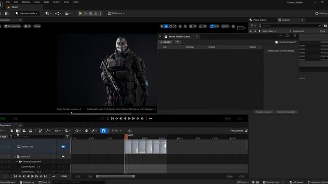Open viewport layout dropdown arrow
Image resolution: width=328 pixels, height=184 pixels.
[x=245, y=28]
